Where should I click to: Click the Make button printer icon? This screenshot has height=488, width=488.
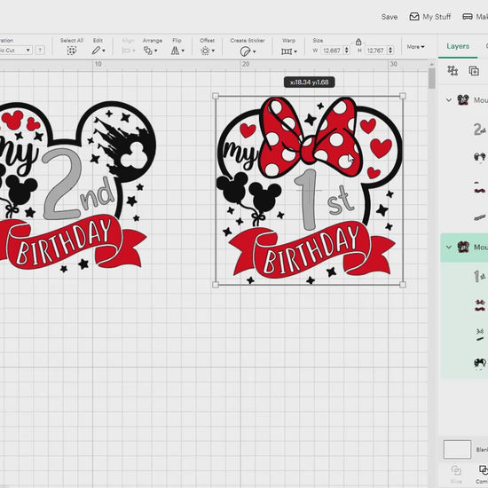[x=468, y=17]
